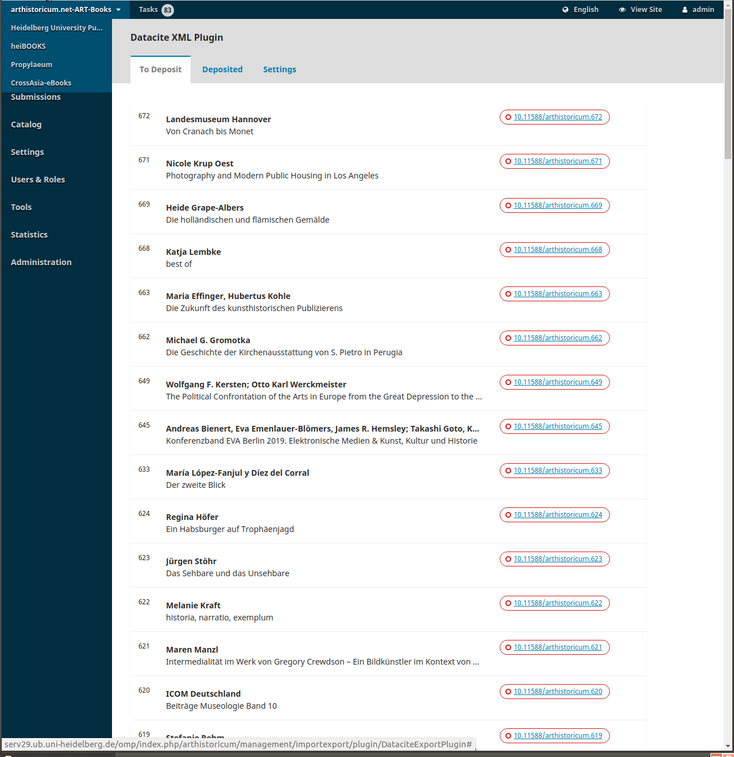Open DOI link 10.11588/arthistoricum.672

tap(558, 117)
